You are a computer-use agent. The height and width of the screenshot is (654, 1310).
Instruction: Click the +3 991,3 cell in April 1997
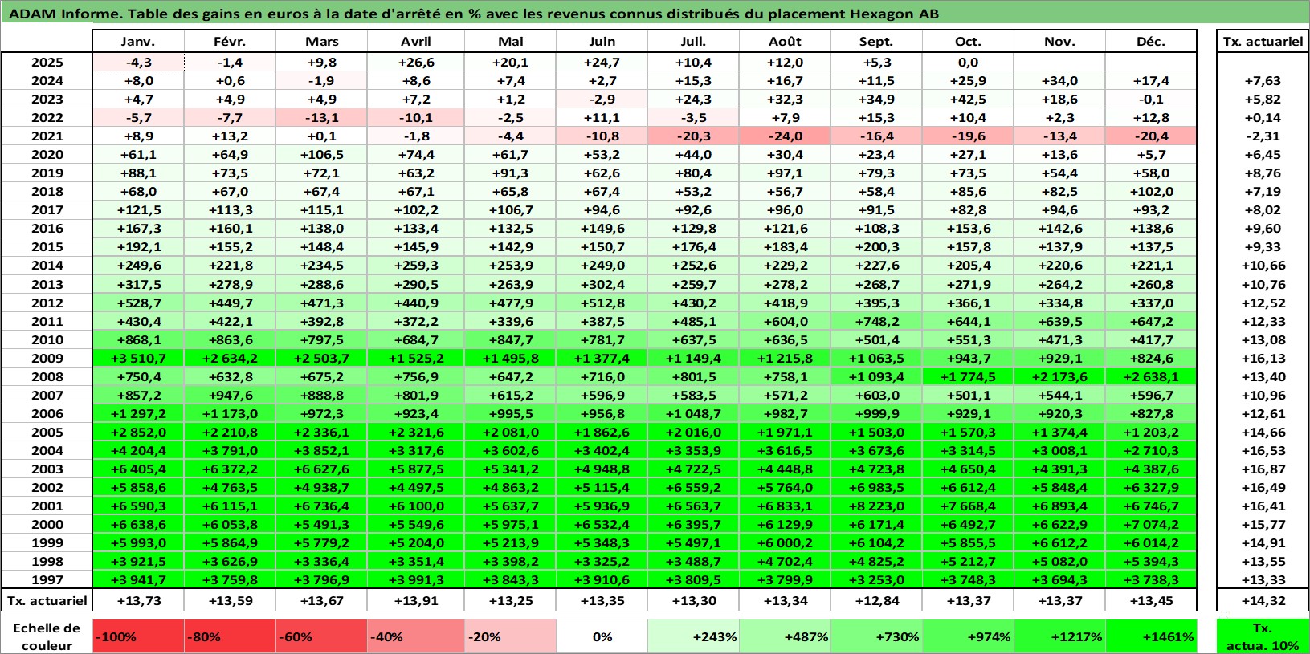point(415,580)
